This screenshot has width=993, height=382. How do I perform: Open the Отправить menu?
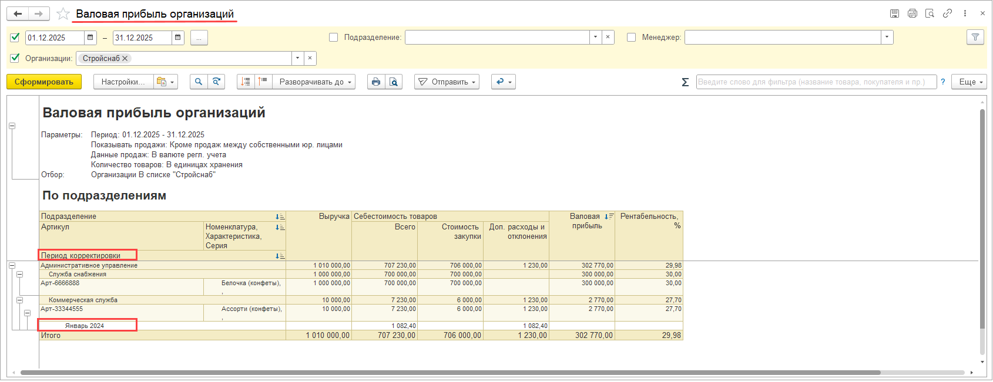pos(447,82)
